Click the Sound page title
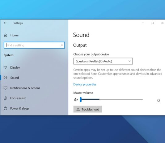 81,35
